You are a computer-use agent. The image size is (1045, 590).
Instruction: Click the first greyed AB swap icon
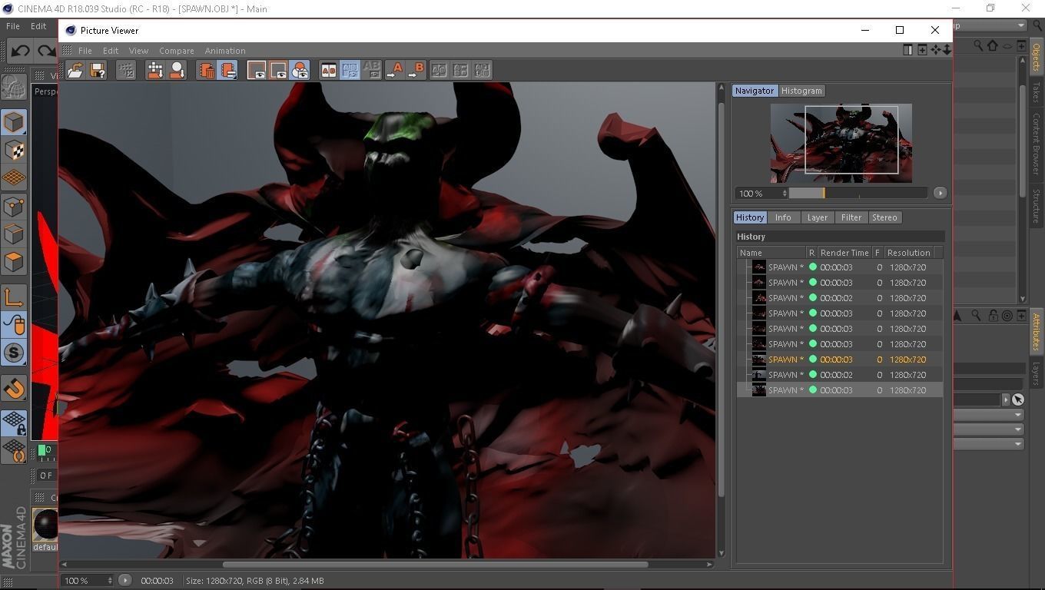439,70
